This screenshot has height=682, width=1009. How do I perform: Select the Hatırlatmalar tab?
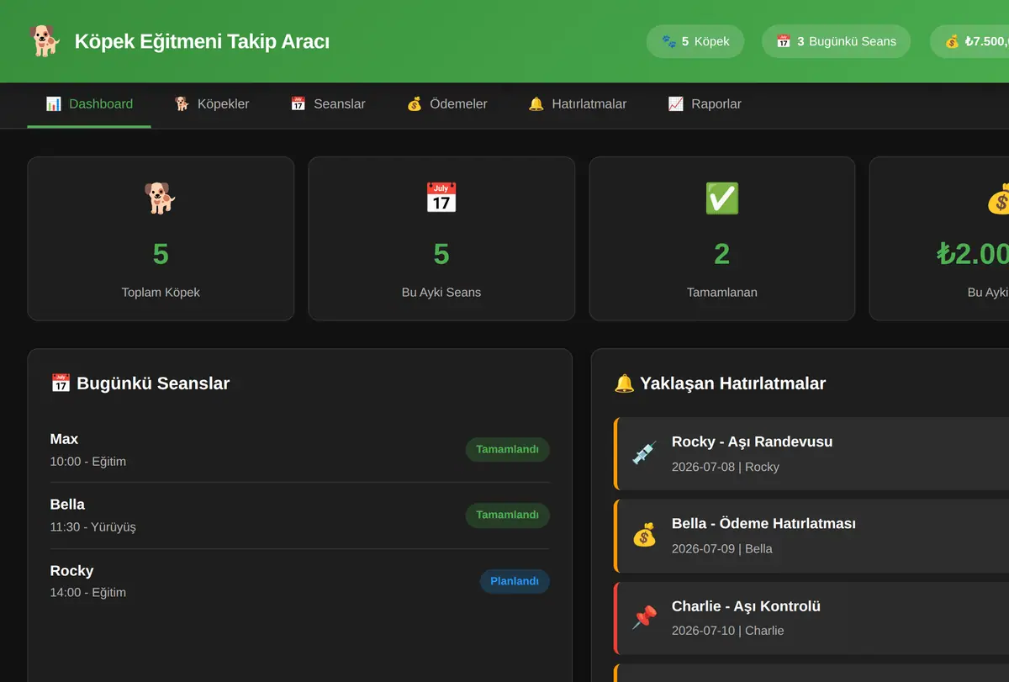578,104
